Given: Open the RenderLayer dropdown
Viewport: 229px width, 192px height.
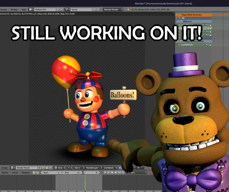Looking at the screenshot, I should [94, 168].
